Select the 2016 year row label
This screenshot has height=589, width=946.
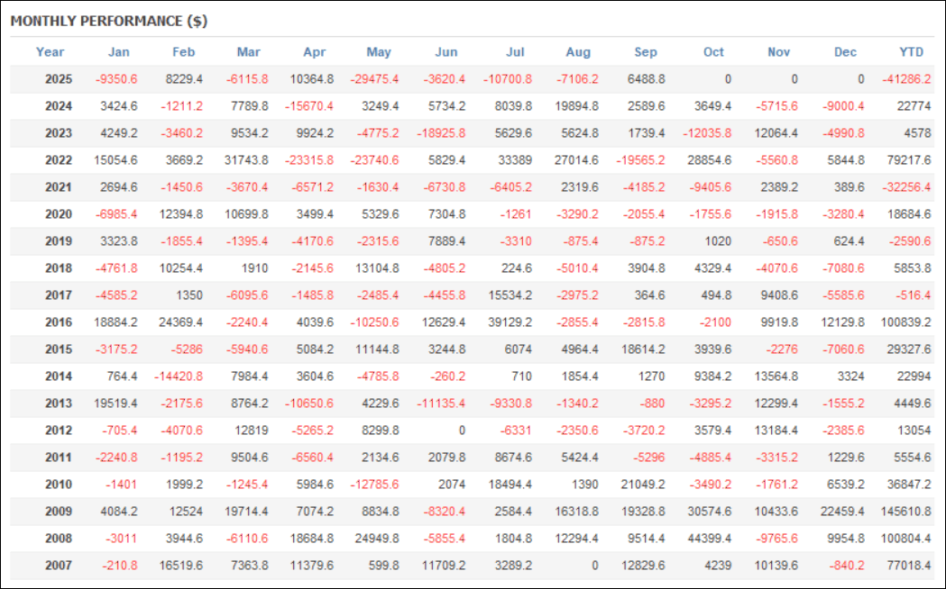coord(59,322)
